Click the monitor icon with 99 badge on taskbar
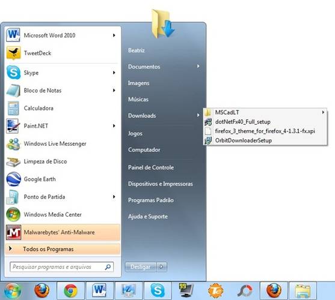 [x=186, y=290]
